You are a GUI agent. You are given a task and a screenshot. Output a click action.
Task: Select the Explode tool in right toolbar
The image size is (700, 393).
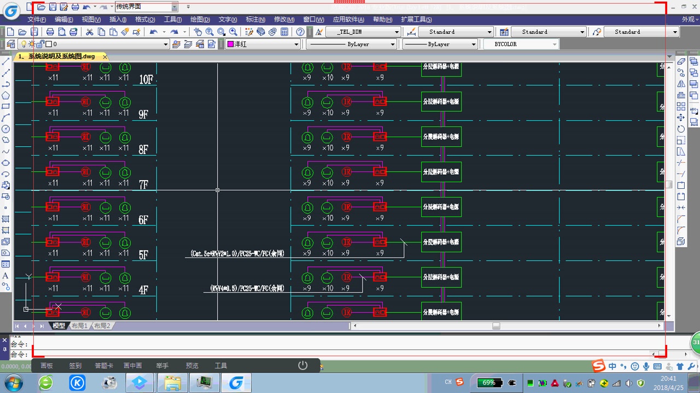click(x=681, y=241)
